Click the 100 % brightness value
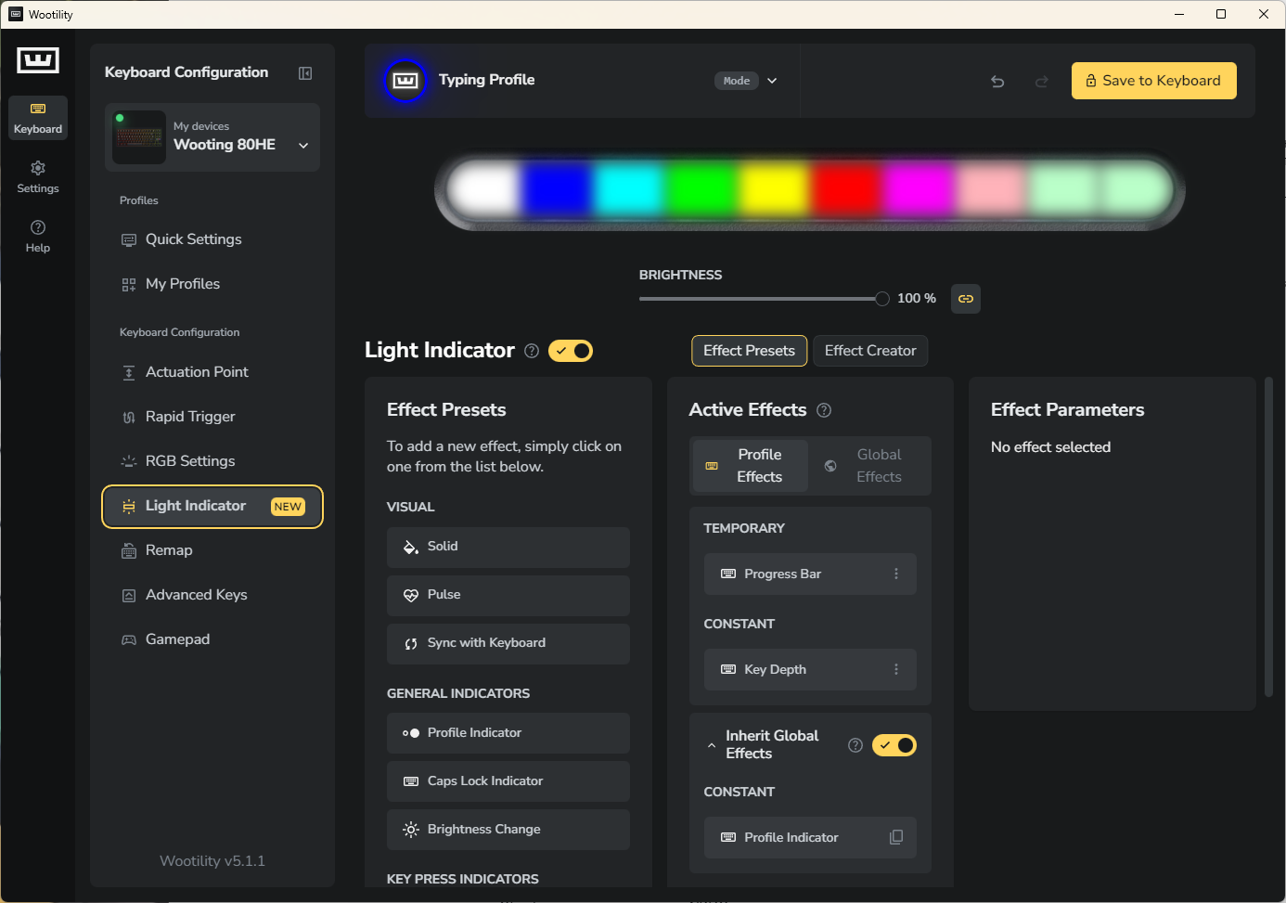Image resolution: width=1286 pixels, height=903 pixels. pos(917,299)
